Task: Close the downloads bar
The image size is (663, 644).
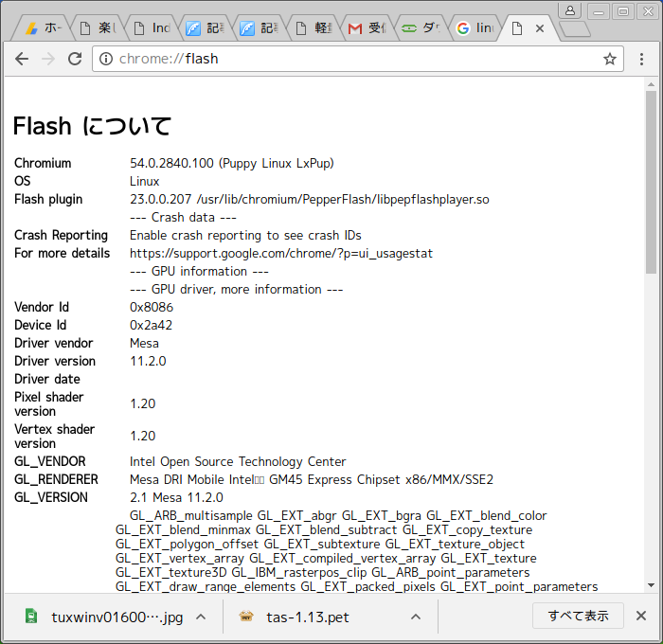Action: point(641,617)
